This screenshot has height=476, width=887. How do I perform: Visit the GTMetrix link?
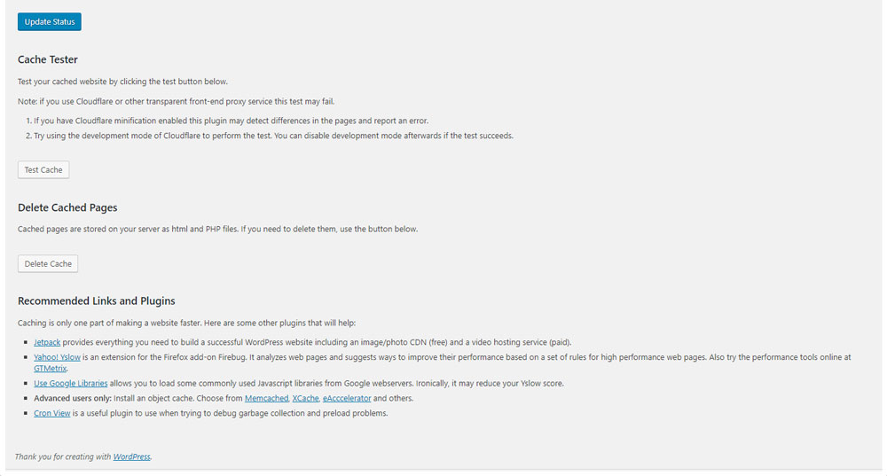pos(51,368)
